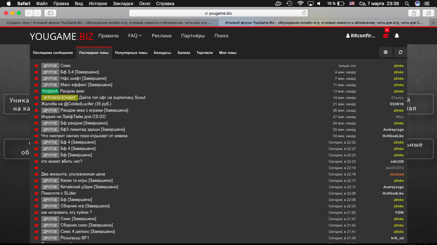Reload the page from the address bar
This screenshot has width=437, height=245.
[304, 13]
